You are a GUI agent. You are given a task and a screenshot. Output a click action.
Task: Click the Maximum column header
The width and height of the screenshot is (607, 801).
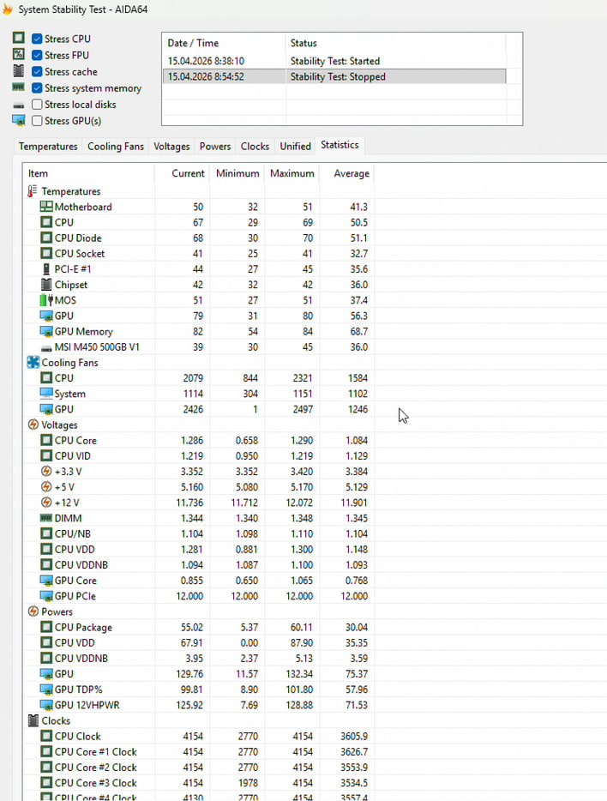tap(291, 173)
